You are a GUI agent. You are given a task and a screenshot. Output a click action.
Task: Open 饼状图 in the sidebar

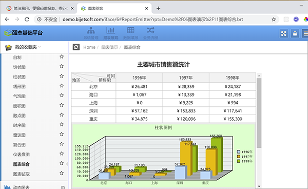(x=20, y=67)
